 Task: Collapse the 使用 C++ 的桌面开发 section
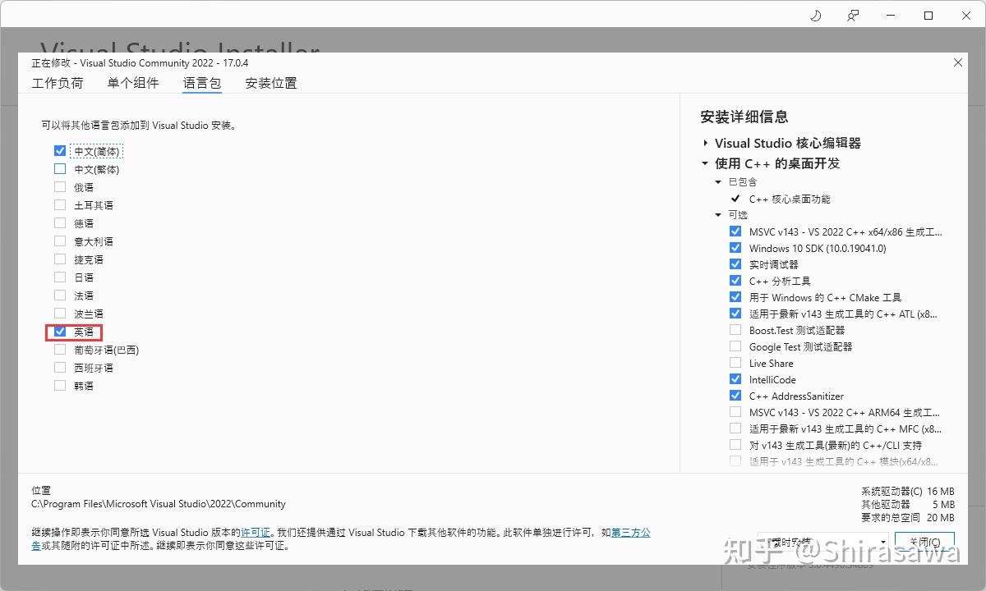[x=704, y=163]
